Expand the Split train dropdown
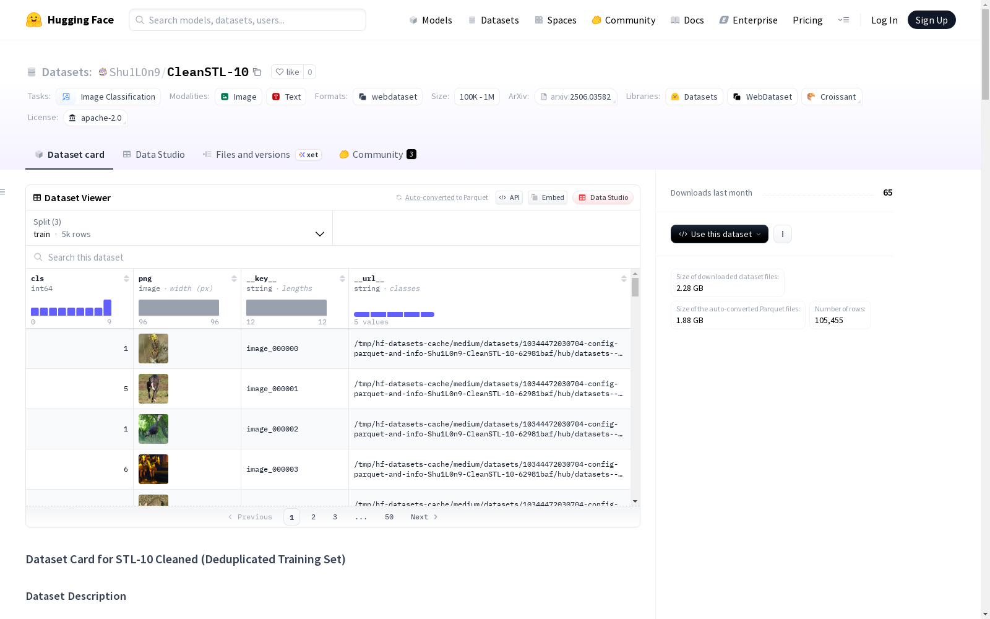Image resolution: width=990 pixels, height=619 pixels. coord(179,228)
